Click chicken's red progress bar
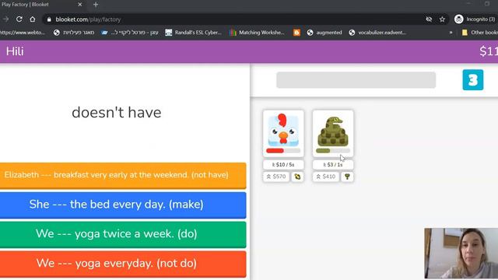 coord(283,150)
